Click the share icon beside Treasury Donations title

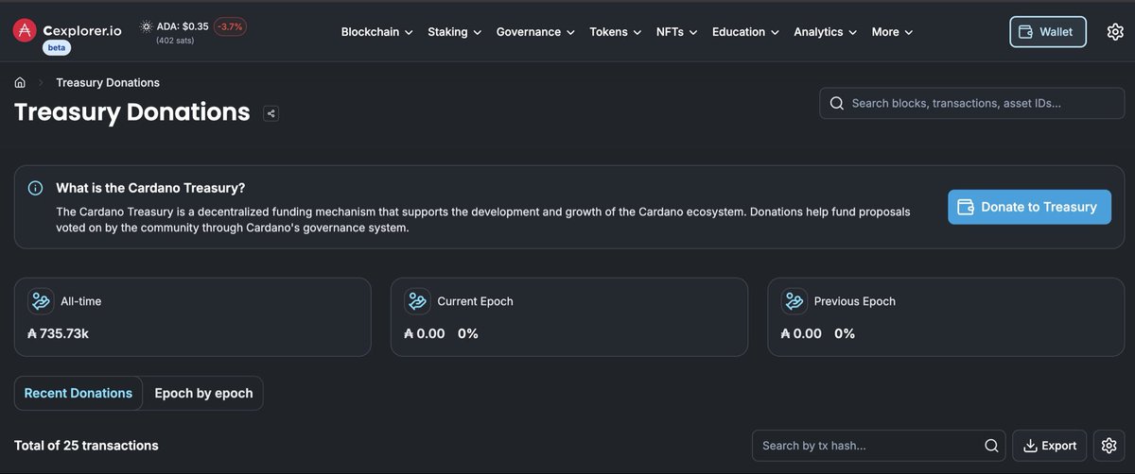(271, 113)
